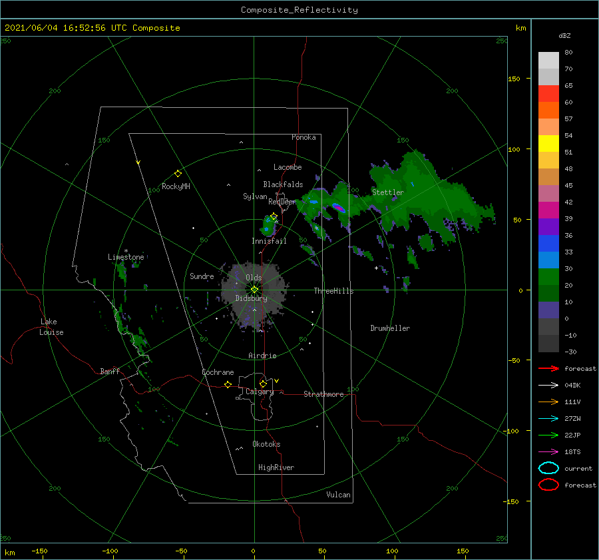
Task: Click the Vulcan city label
Action: point(339,495)
